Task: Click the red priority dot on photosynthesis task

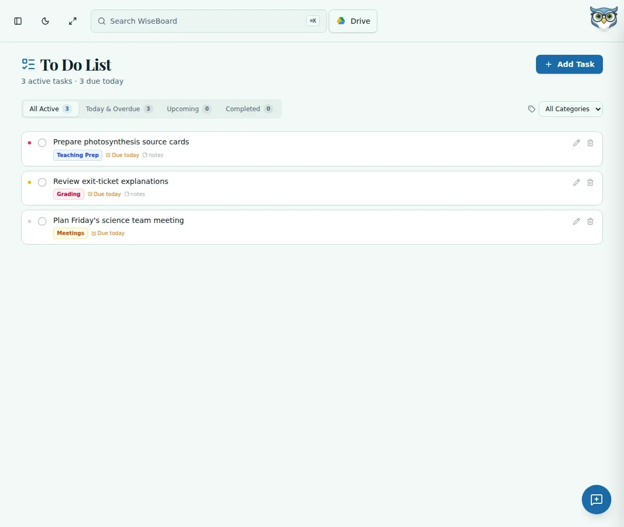Action: pos(30,143)
